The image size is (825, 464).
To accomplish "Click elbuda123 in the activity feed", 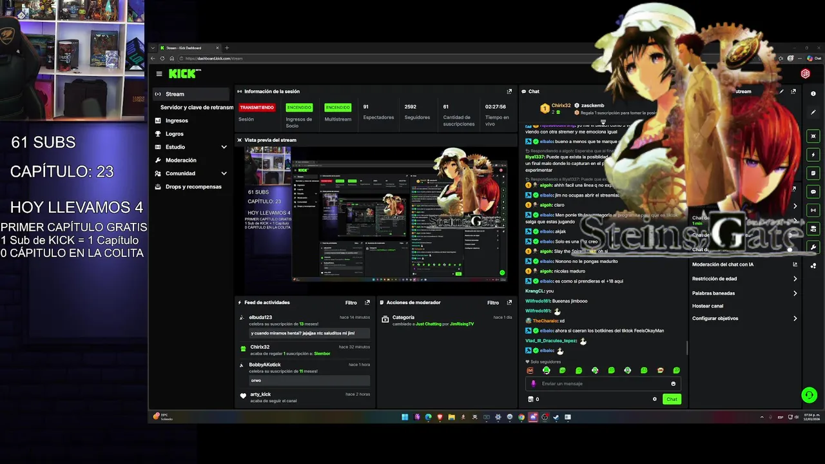I will (260, 317).
